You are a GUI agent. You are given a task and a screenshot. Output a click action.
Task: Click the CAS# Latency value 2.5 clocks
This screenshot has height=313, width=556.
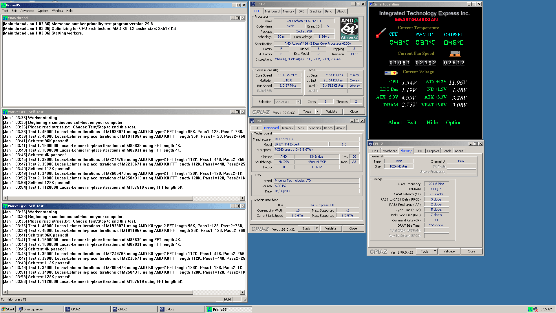click(x=436, y=194)
